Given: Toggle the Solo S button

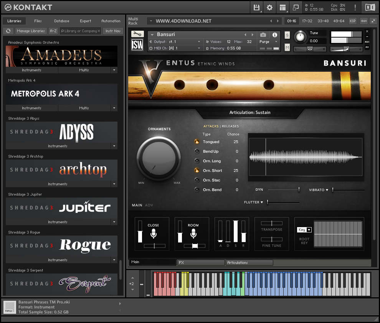Looking at the screenshot, I should (287, 35).
